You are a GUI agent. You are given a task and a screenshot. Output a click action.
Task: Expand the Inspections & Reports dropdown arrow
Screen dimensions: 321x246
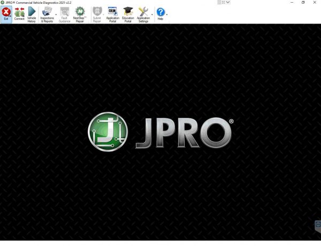point(56,15)
